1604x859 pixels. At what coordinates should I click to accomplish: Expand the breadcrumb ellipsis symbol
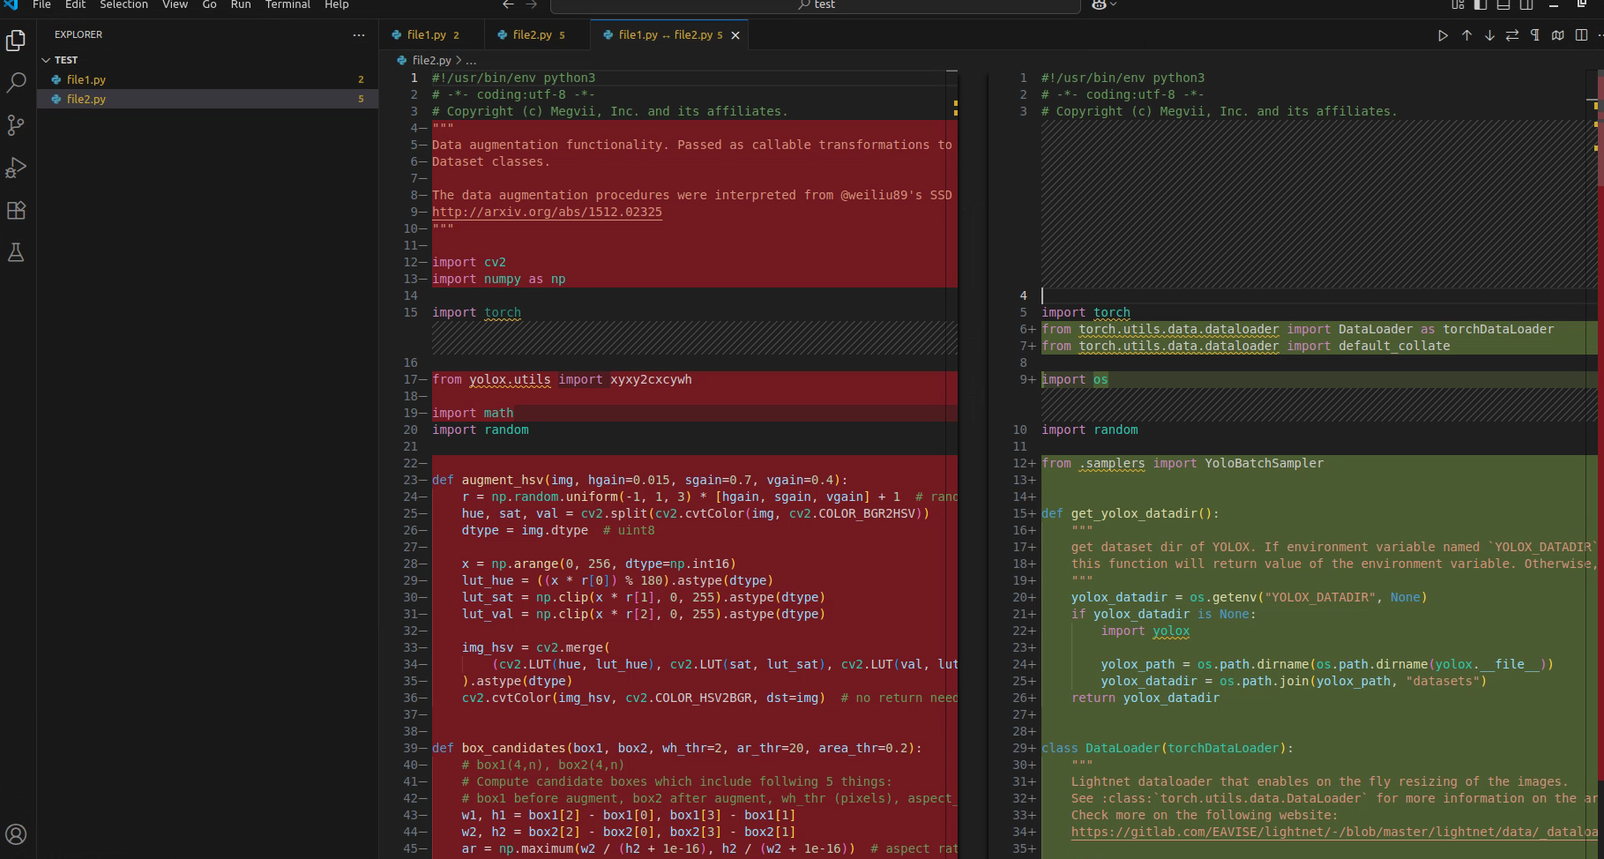pos(471,60)
